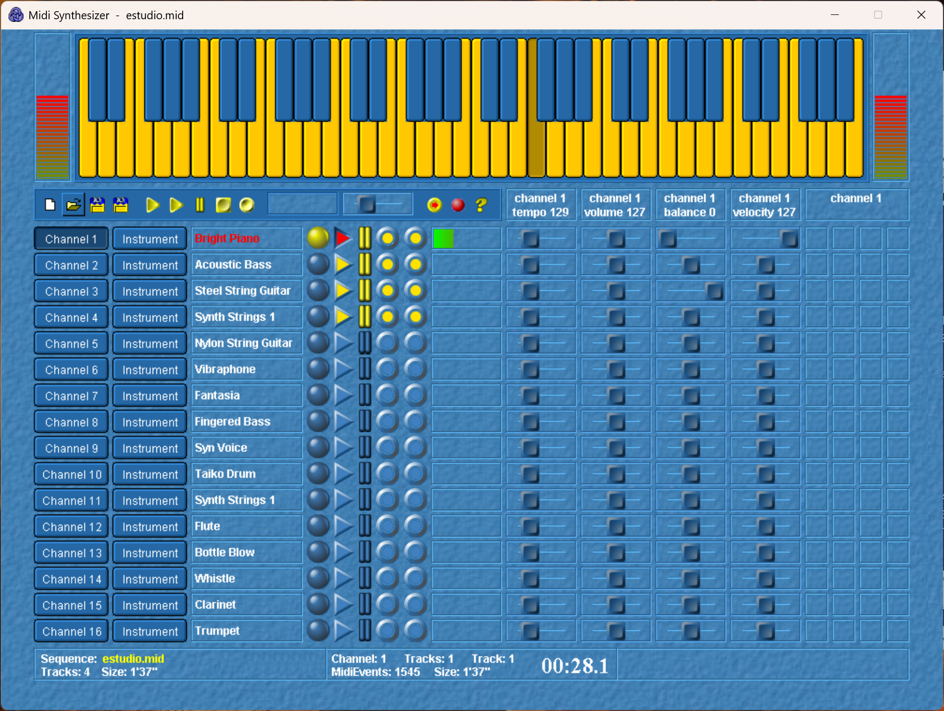Open a MIDI file with folder icon
944x711 pixels.
click(x=74, y=205)
